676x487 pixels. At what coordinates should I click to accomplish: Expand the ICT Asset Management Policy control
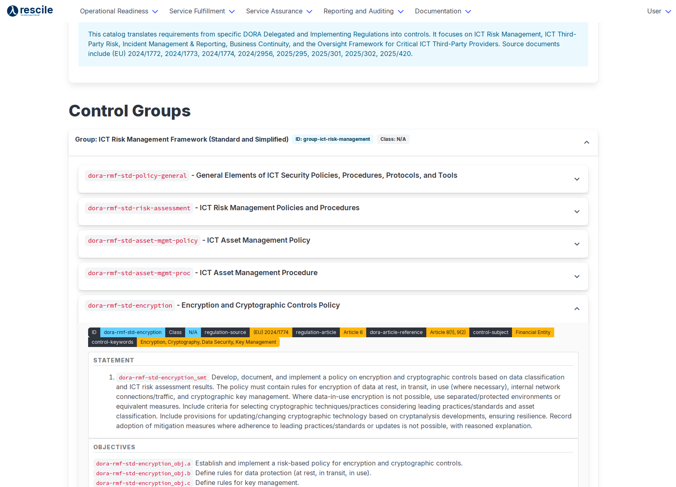tap(577, 244)
